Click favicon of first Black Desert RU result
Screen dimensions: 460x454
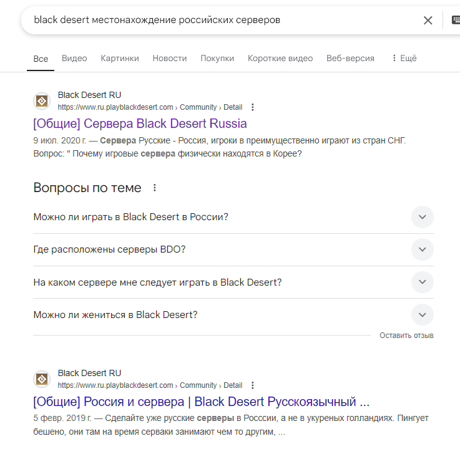click(x=42, y=101)
